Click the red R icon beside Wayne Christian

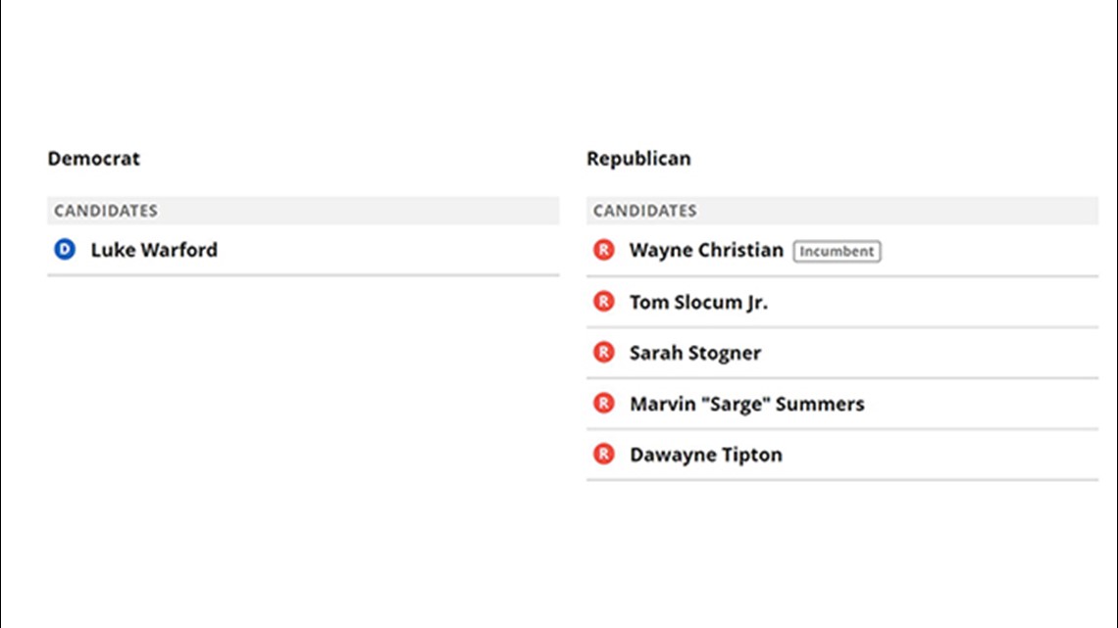pyautogui.click(x=604, y=250)
